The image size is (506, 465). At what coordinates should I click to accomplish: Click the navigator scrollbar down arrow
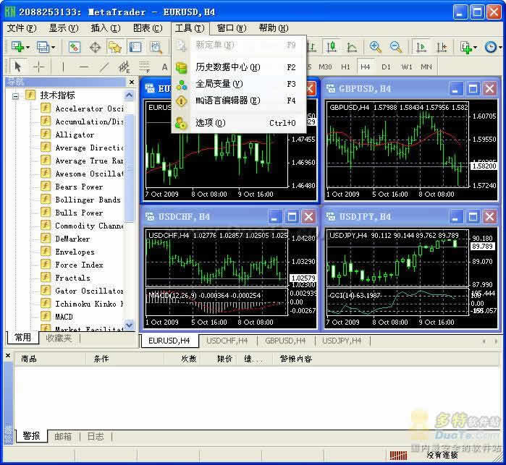(129, 325)
